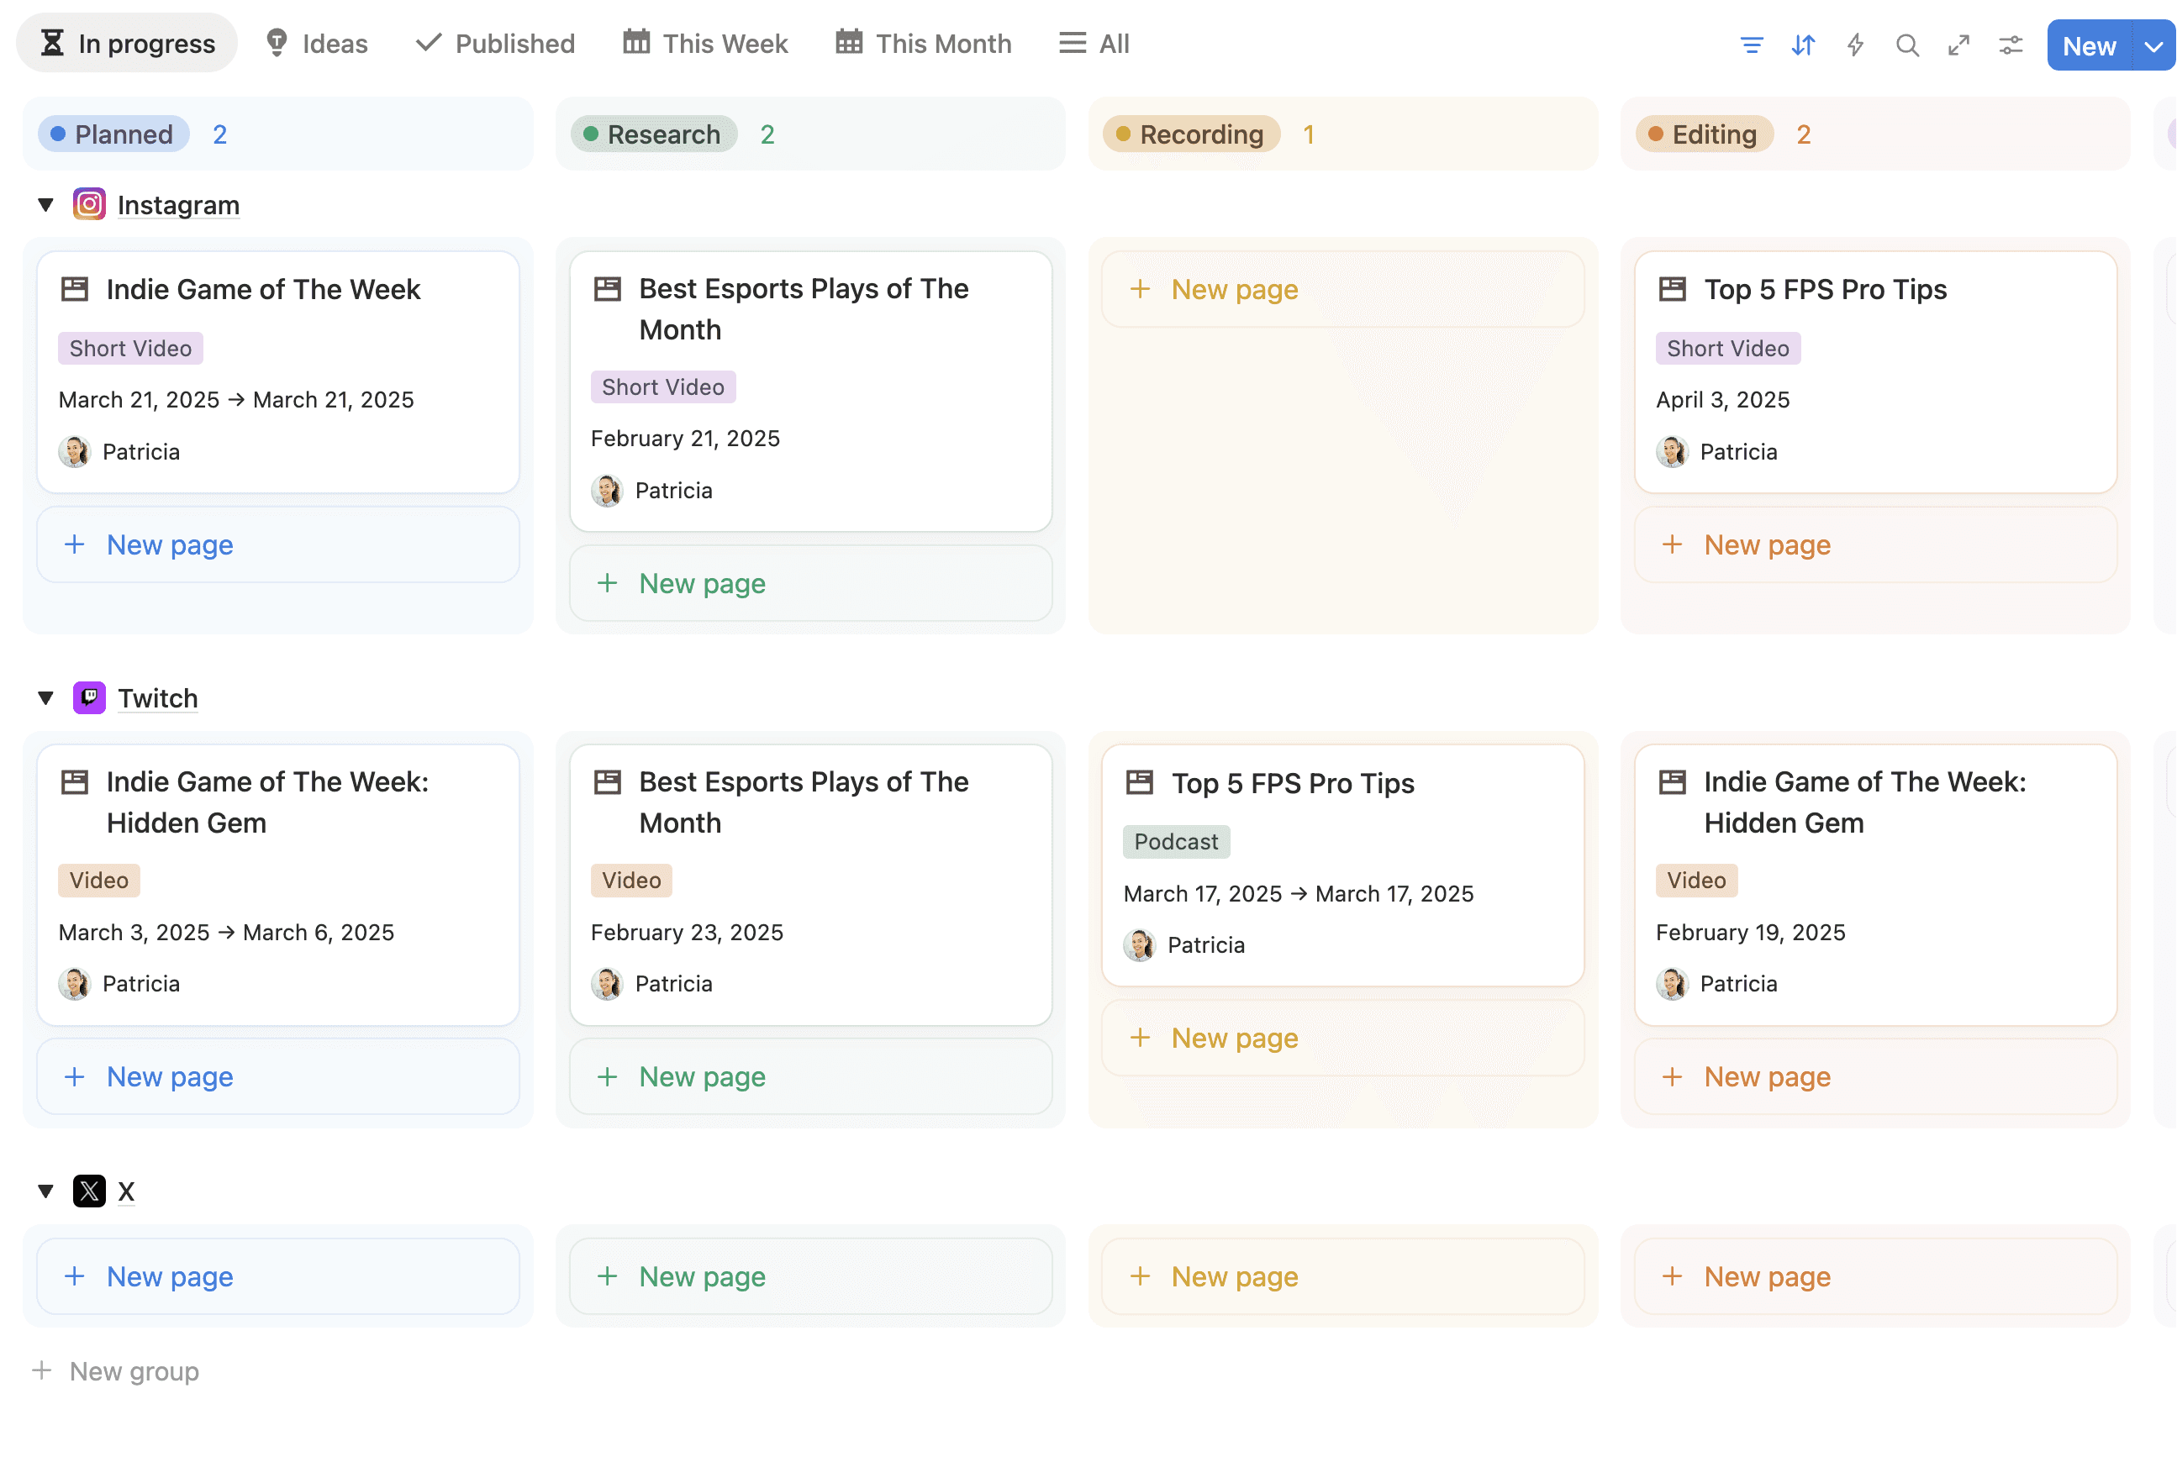The height and width of the screenshot is (1462, 2177).
Task: Click the filter icon in toolbar
Action: [x=1751, y=45]
